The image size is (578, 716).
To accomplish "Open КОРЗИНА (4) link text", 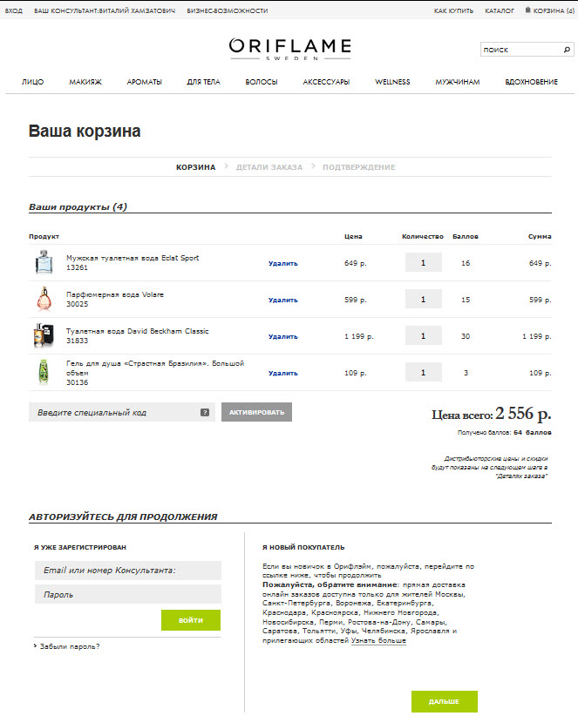I will (554, 10).
